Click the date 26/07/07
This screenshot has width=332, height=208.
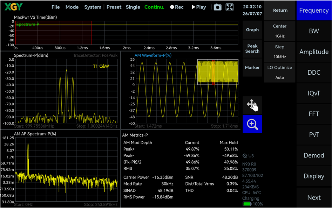click(252, 14)
